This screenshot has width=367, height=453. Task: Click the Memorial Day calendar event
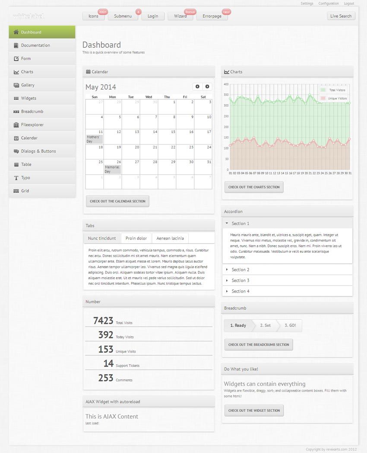(112, 169)
